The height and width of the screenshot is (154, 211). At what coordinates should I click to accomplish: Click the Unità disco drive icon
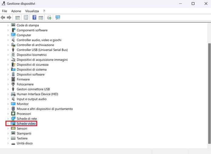click(13, 143)
